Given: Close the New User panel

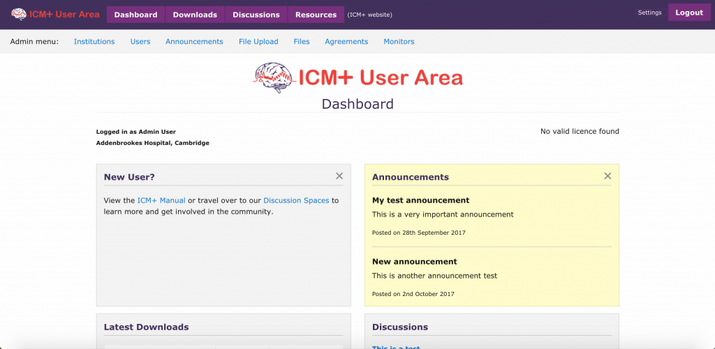Looking at the screenshot, I should coord(339,176).
